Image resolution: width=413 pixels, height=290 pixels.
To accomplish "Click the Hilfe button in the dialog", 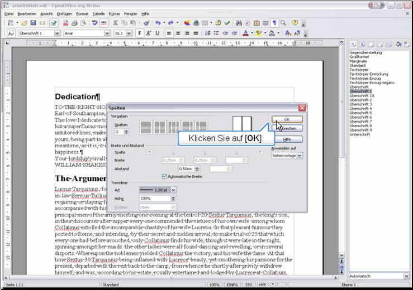I will [x=287, y=139].
